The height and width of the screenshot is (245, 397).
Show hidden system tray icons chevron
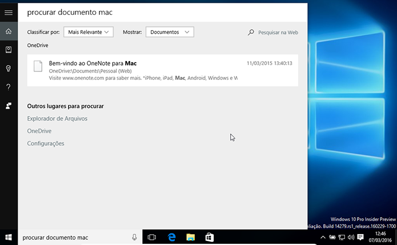point(323,238)
